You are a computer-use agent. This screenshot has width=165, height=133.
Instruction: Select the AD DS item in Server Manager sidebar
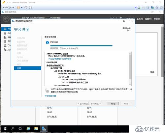click(x=6, y=41)
